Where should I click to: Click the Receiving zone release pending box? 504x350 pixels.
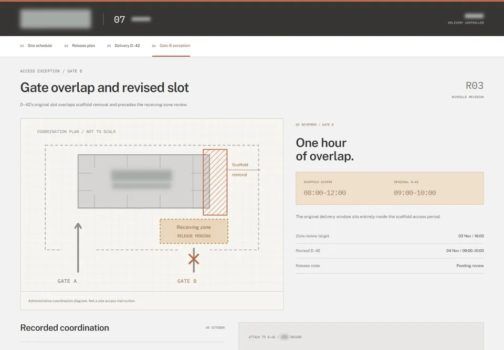(x=194, y=231)
